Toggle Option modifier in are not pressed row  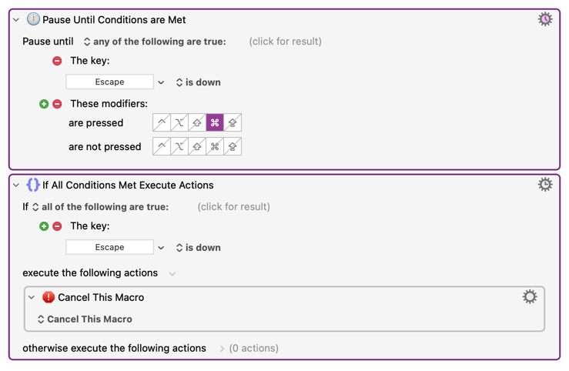[x=179, y=146]
